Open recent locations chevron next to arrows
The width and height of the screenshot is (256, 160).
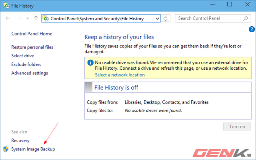pos(28,18)
